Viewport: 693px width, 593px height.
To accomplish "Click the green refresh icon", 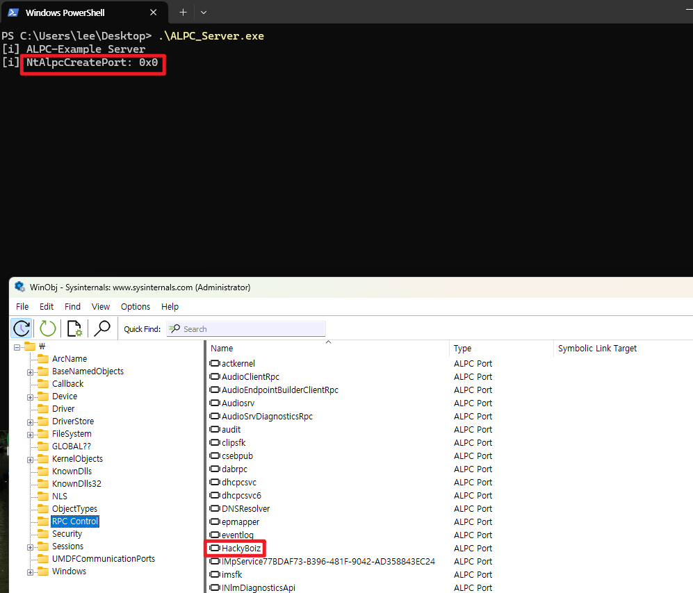I will (x=47, y=328).
